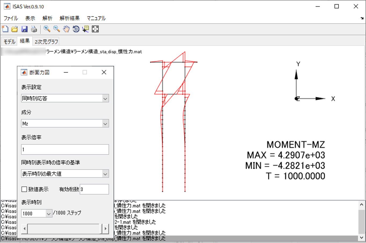Open the 1000 step number dropdown
366x243 pixels.
tap(49, 214)
